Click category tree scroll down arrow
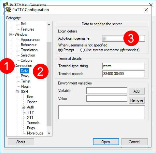 click(49, 133)
